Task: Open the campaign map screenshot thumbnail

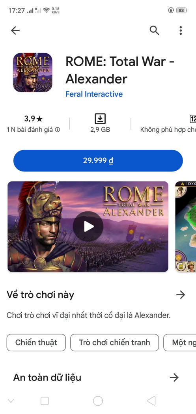Action: (x=186, y=227)
